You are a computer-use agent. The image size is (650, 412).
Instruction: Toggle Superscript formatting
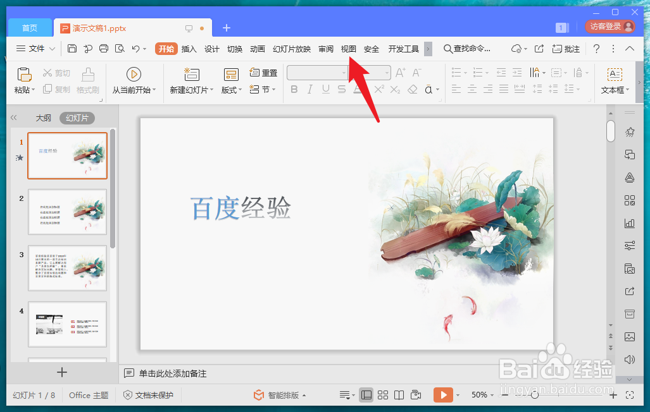point(379,89)
